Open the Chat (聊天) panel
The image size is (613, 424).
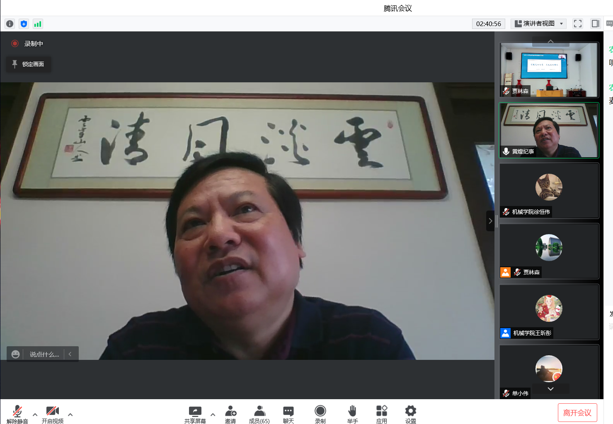click(x=288, y=414)
